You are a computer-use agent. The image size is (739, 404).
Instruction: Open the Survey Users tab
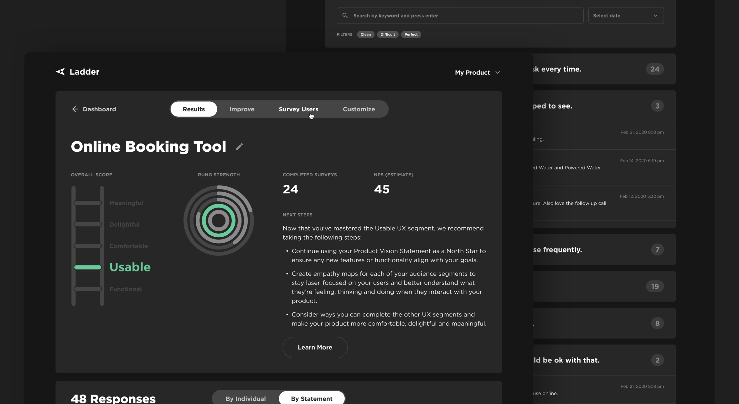point(298,109)
